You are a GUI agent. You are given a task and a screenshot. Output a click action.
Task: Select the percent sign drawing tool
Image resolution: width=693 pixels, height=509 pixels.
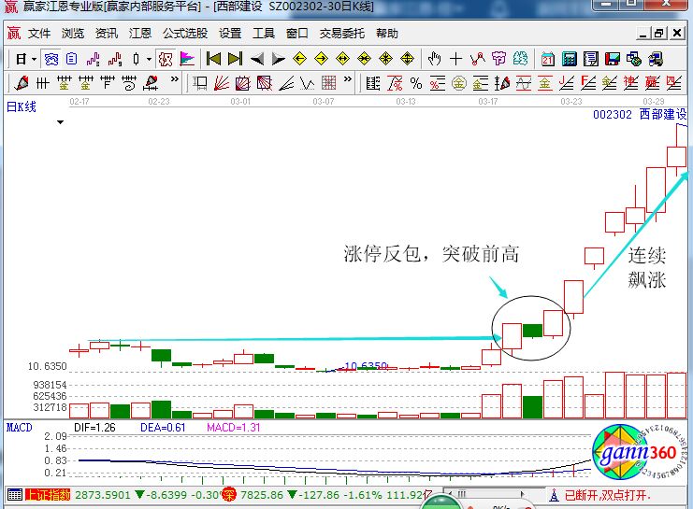point(415,83)
